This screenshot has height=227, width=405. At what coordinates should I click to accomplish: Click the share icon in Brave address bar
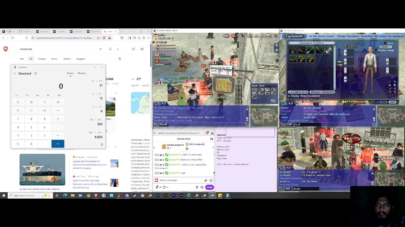(98, 38)
